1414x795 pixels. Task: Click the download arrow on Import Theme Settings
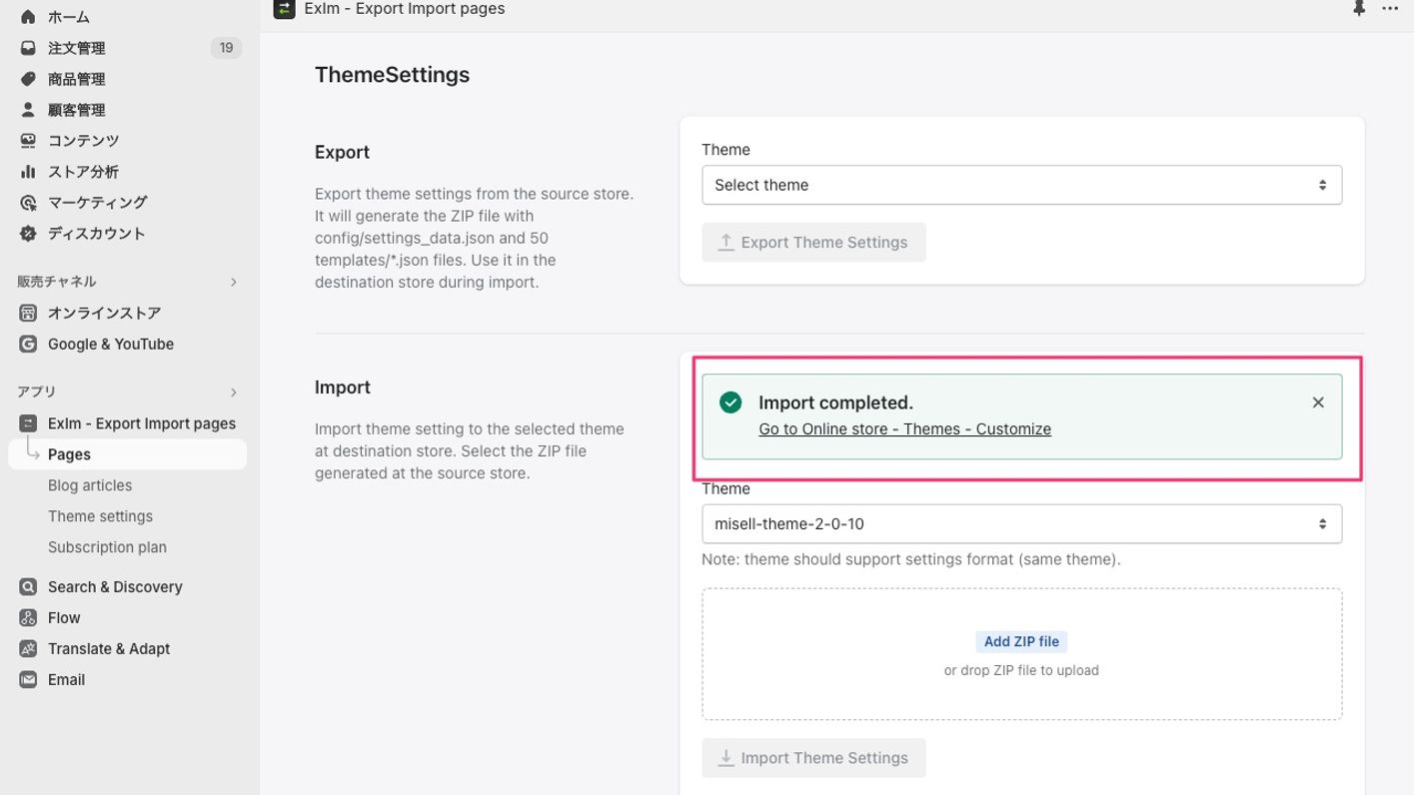[726, 758]
